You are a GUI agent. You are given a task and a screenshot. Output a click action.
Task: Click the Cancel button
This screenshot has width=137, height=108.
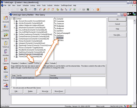(x=117, y=24)
